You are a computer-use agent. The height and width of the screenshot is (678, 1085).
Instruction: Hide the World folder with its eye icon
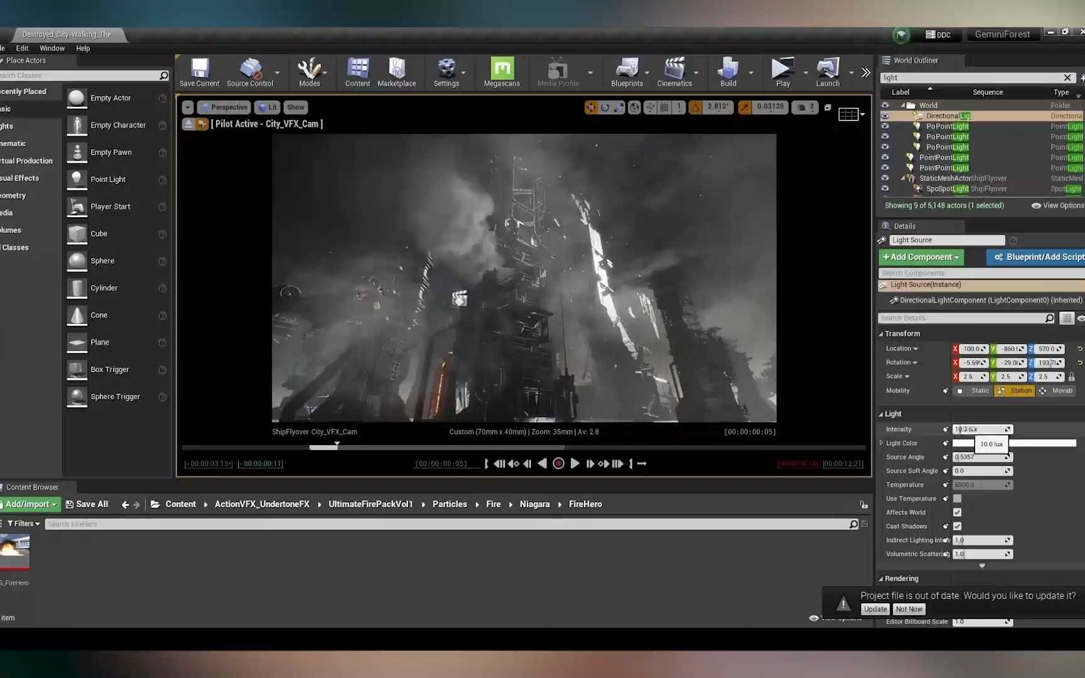[x=885, y=105]
